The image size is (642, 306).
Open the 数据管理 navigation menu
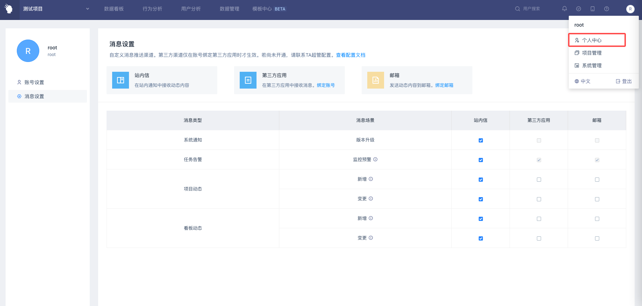(x=230, y=9)
